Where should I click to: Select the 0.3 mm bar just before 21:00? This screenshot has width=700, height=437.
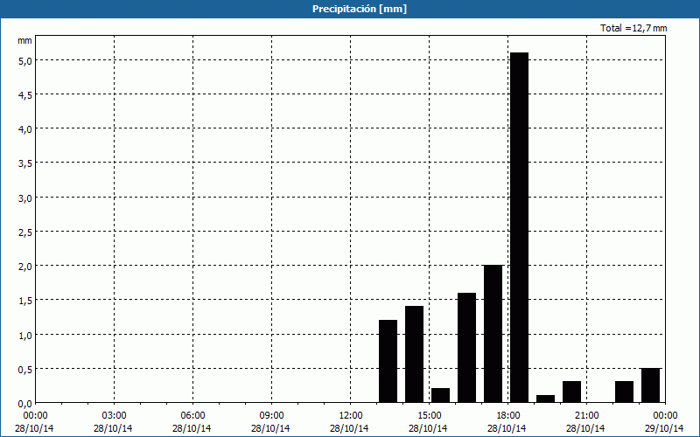pyautogui.click(x=571, y=392)
